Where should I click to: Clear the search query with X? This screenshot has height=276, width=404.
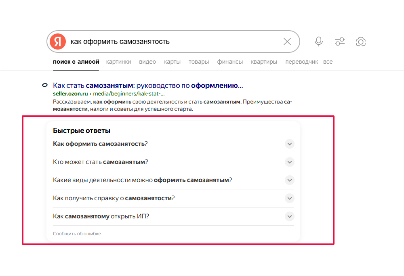pyautogui.click(x=287, y=42)
